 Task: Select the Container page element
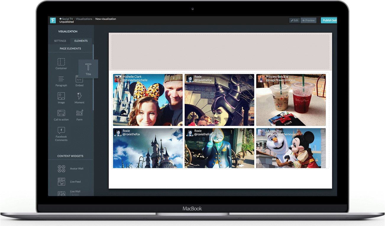(61, 64)
